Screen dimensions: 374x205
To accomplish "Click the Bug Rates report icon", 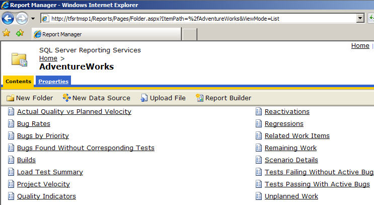I will point(11,123).
